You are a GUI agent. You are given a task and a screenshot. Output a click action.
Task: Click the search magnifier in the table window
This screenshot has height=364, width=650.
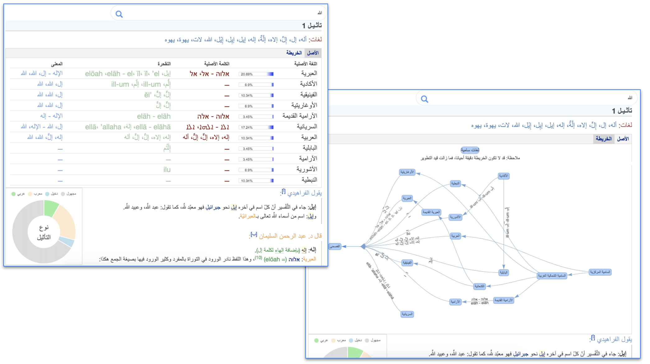[119, 14]
